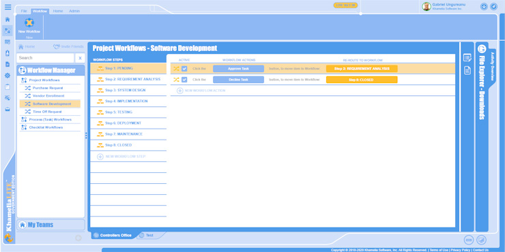Image resolution: width=505 pixels, height=252 pixels.
Task: Open the File ribbon tab
Action: pyautogui.click(x=24, y=11)
